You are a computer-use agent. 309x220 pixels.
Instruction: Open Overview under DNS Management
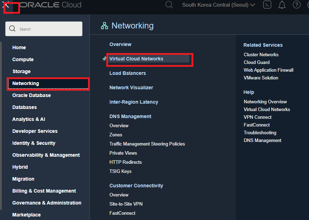click(119, 125)
